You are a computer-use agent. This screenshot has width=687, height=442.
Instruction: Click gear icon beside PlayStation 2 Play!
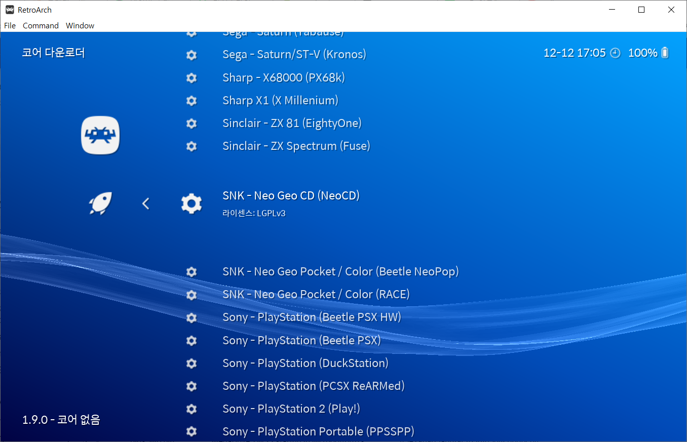192,409
